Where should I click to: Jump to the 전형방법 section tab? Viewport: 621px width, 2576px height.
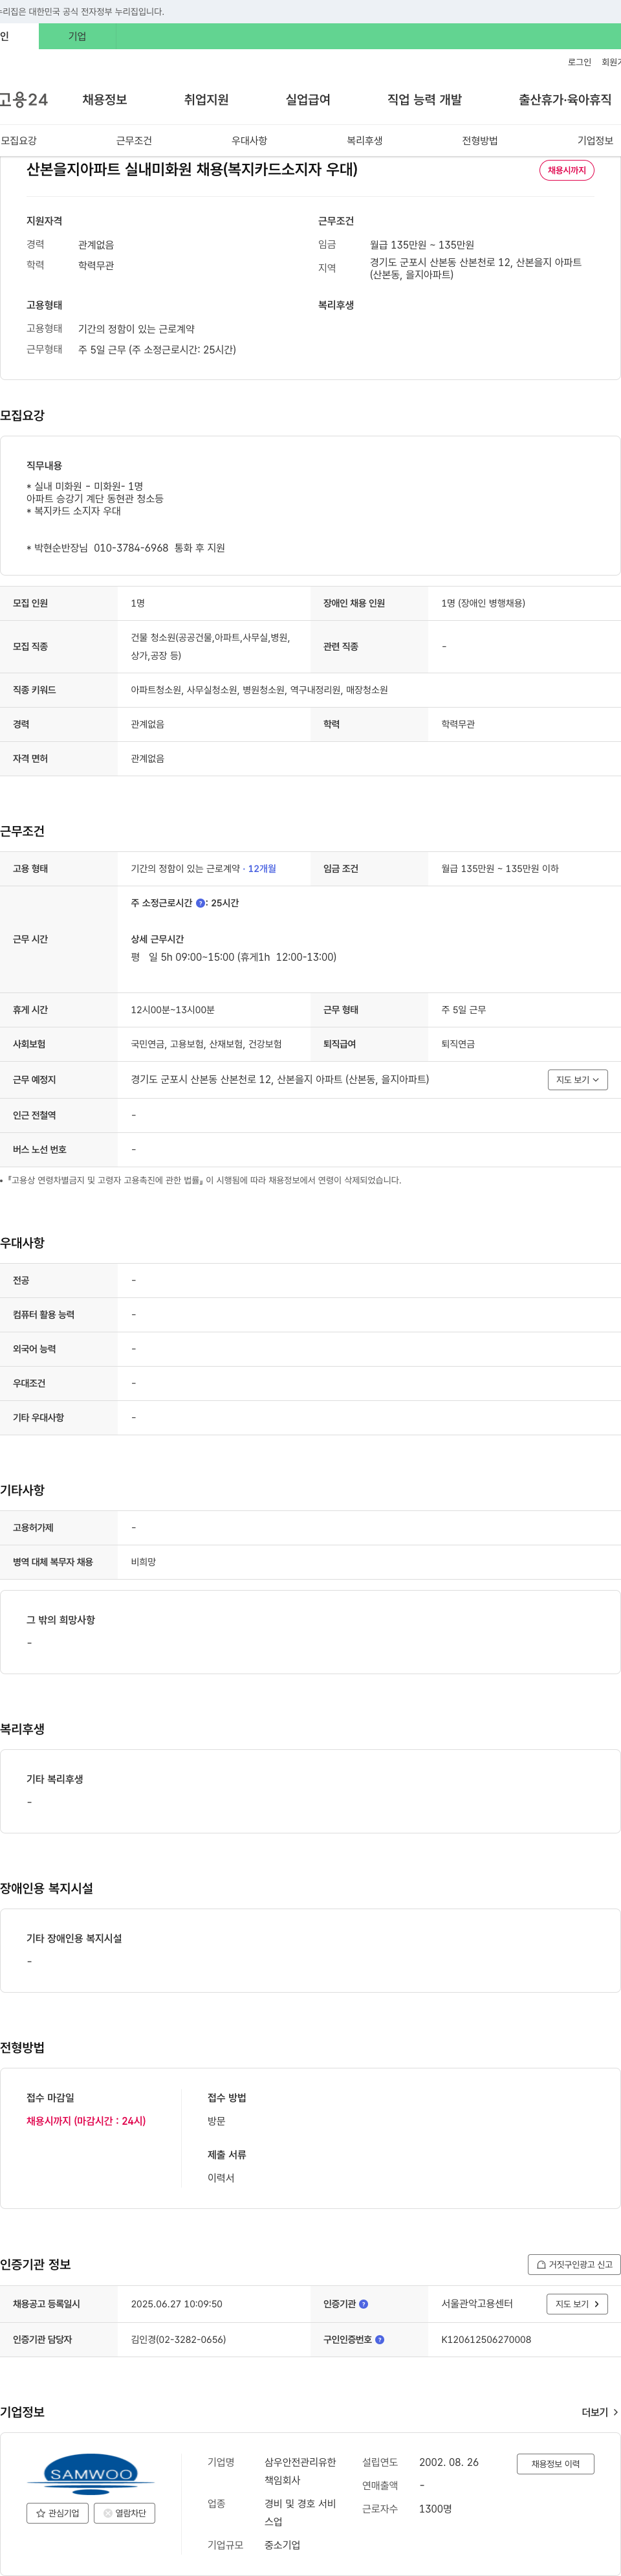click(x=480, y=141)
